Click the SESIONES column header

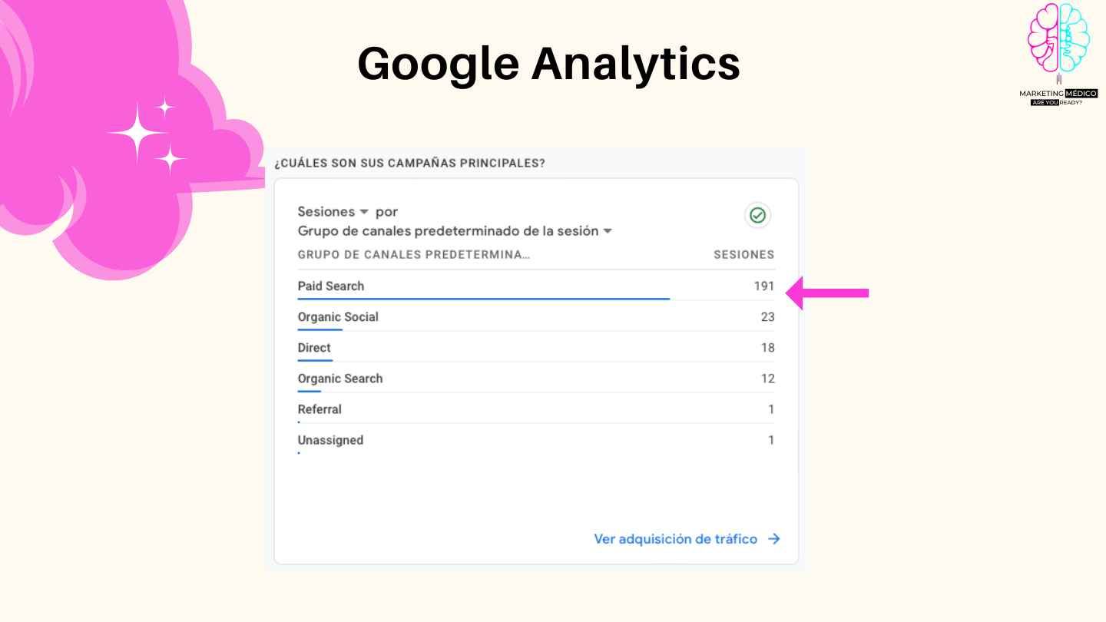[x=743, y=255]
